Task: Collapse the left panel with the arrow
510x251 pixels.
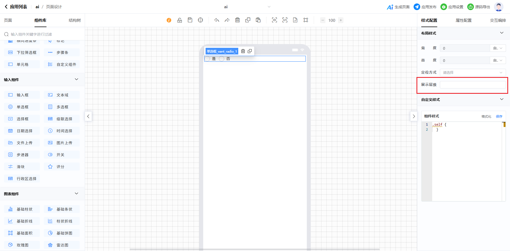Action: coord(88,116)
